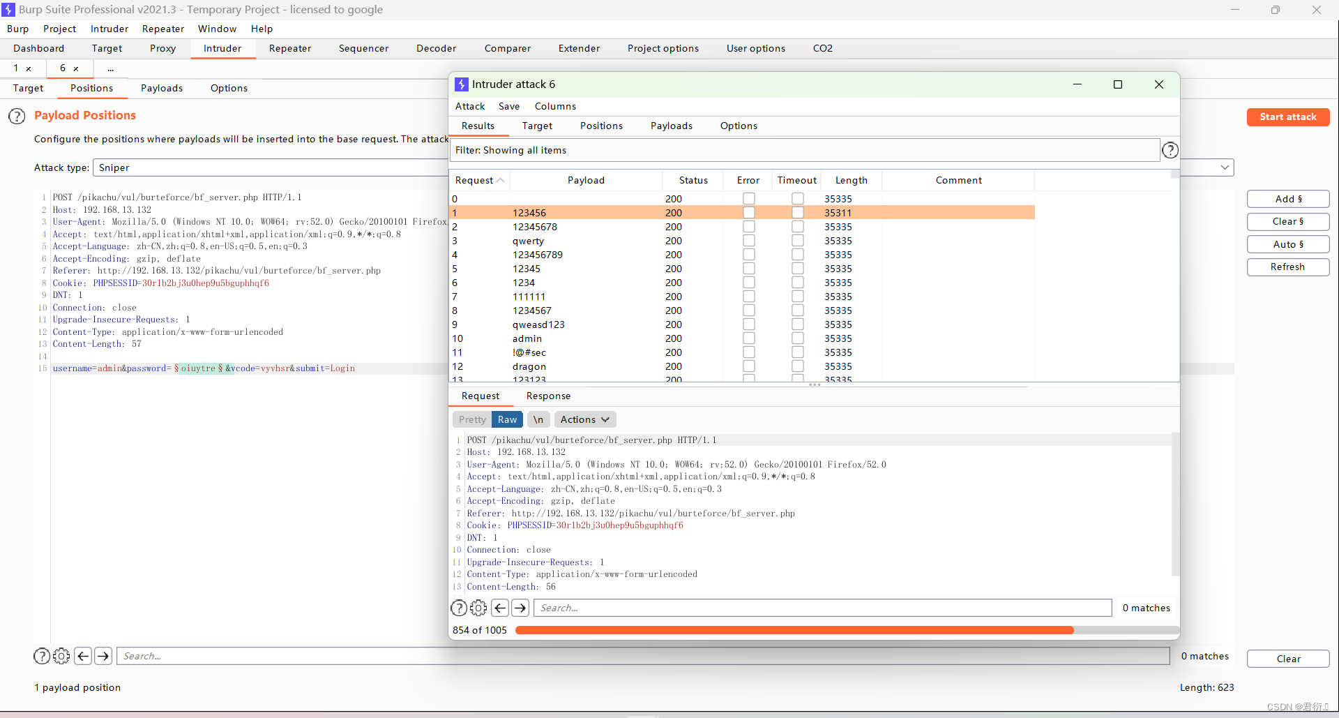Toggle the \n non-printable characters button
The image size is (1339, 718).
538,419
